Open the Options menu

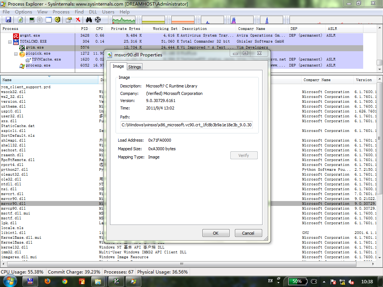[24, 12]
